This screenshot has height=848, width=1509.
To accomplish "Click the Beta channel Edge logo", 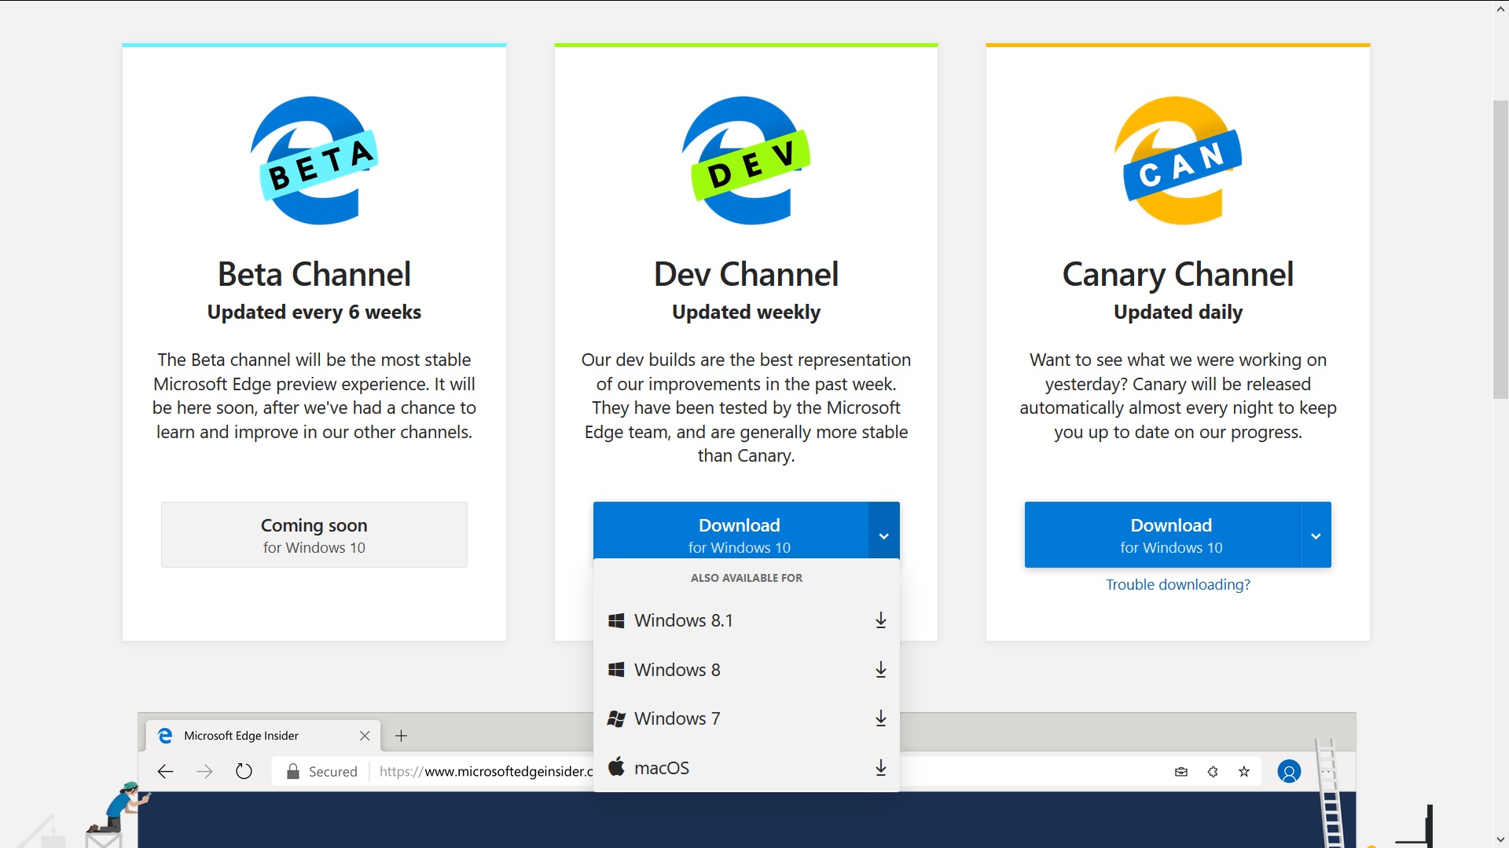I will coord(314,160).
